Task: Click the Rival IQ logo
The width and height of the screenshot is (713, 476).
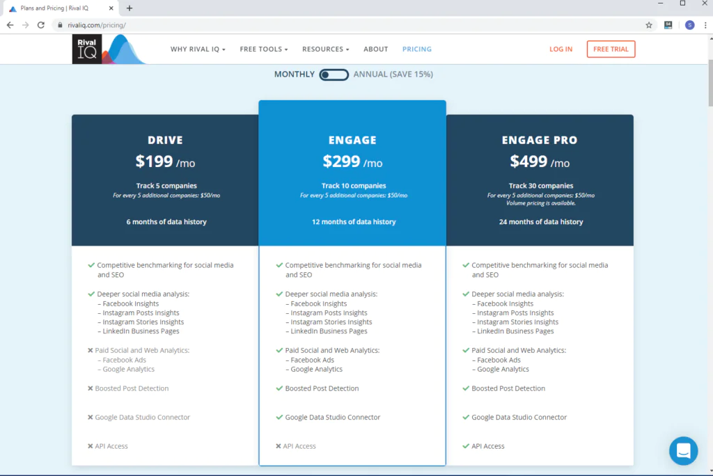Action: pos(108,49)
